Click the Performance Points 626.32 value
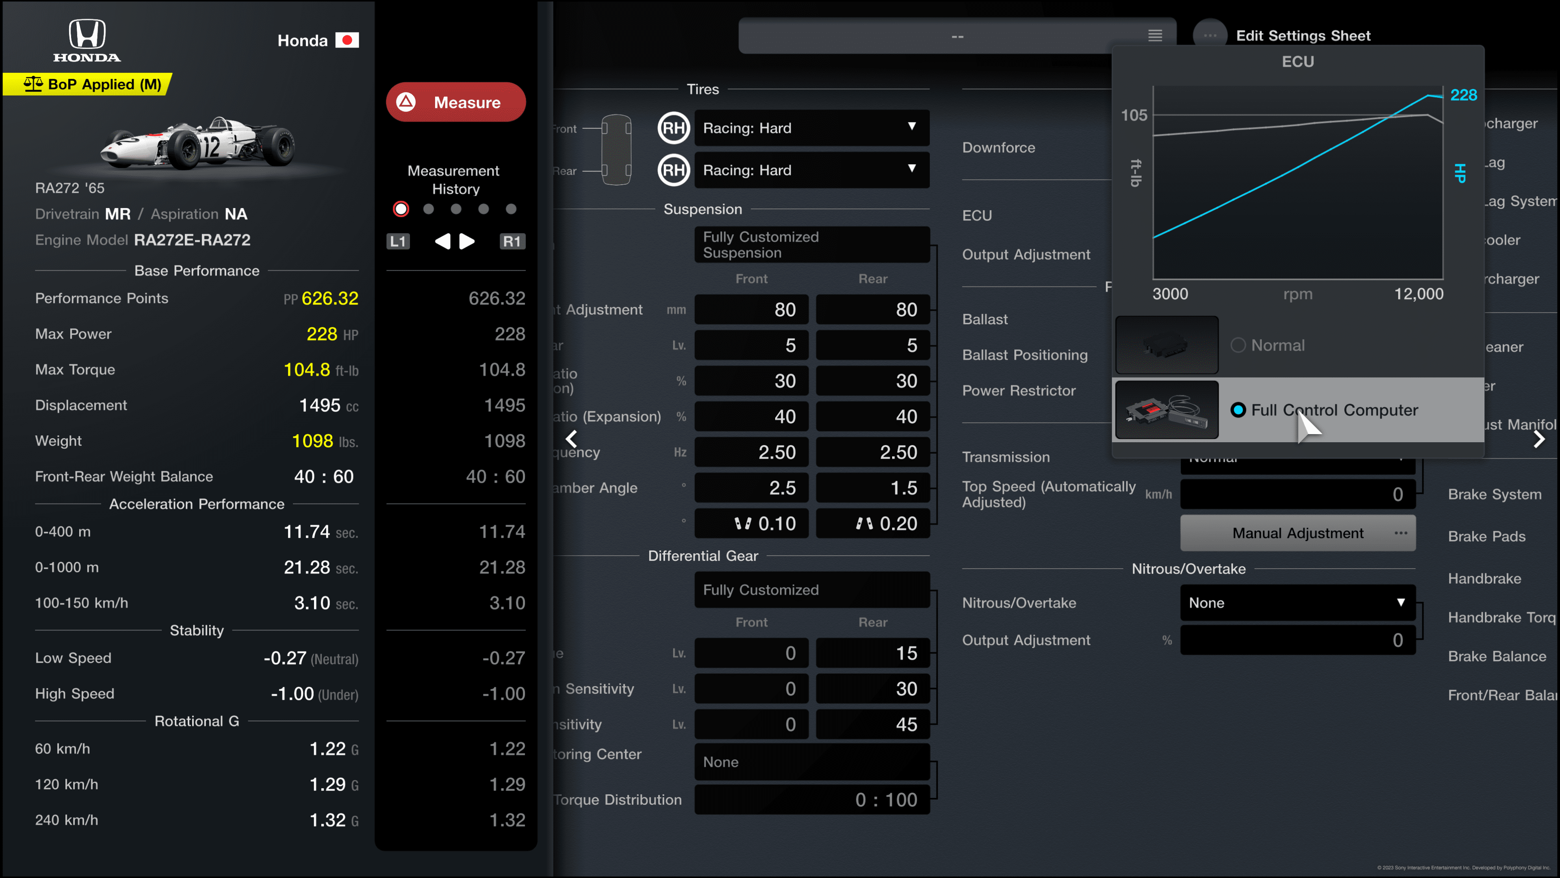 pos(330,298)
